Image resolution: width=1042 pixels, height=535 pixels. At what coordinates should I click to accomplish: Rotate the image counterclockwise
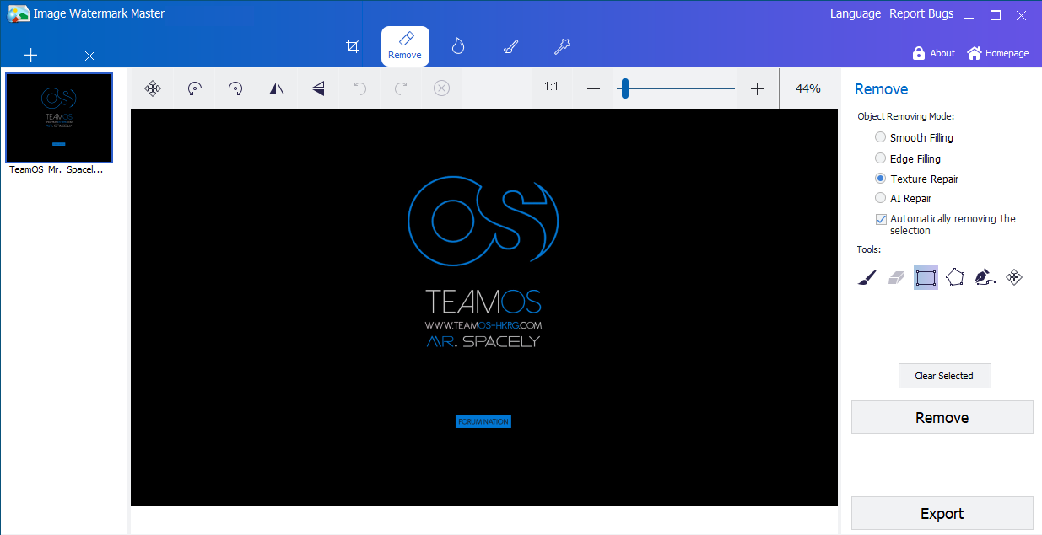[195, 88]
